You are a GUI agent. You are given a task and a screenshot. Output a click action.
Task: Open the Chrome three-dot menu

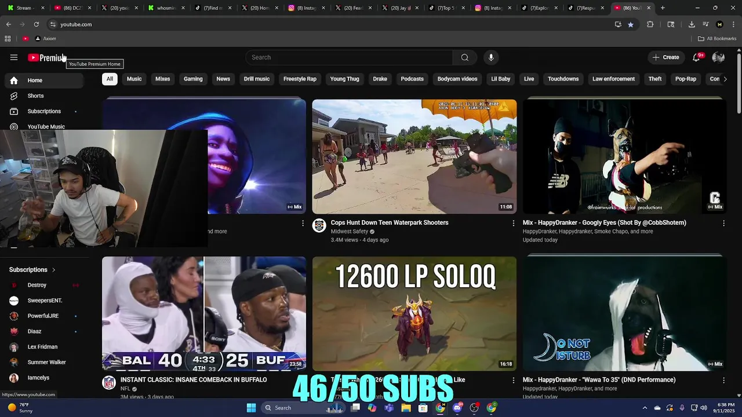point(733,24)
